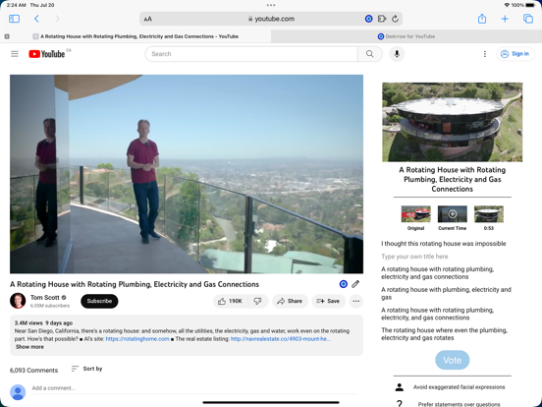This screenshot has height=407, width=542.
Task: Dislike the video with thumbs down
Action: click(x=258, y=301)
